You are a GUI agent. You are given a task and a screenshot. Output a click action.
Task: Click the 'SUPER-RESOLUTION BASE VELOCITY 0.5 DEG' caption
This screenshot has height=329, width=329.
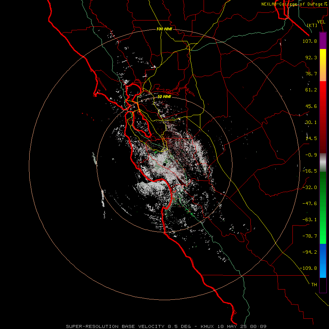click(x=128, y=326)
